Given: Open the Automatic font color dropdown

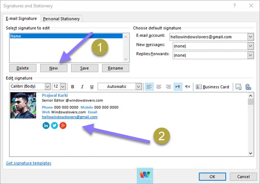Looking at the screenshot, I should [138, 87].
